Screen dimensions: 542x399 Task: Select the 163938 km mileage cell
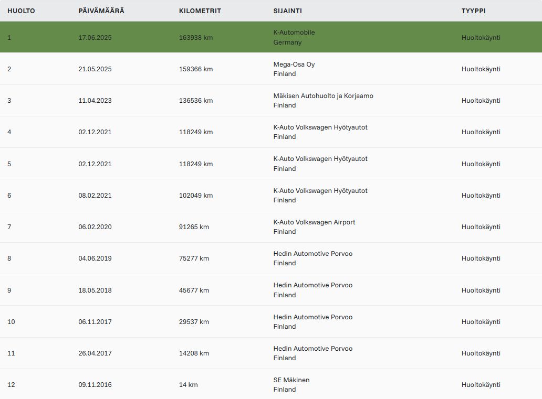point(196,38)
